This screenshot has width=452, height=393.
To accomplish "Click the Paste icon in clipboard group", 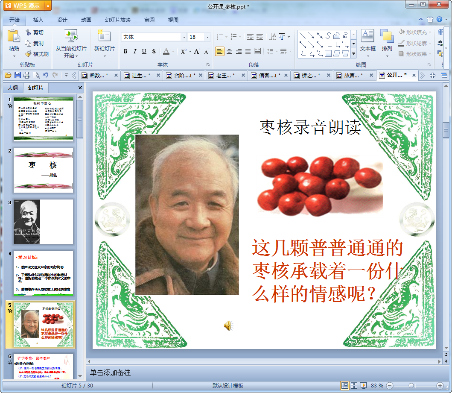I will coord(14,36).
